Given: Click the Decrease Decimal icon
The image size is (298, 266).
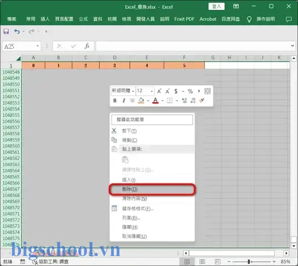Looking at the screenshot, I should pyautogui.click(x=193, y=100).
